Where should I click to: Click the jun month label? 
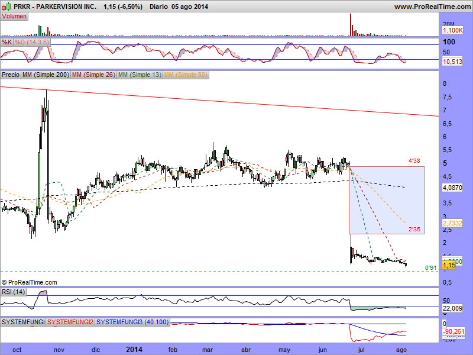(x=322, y=350)
